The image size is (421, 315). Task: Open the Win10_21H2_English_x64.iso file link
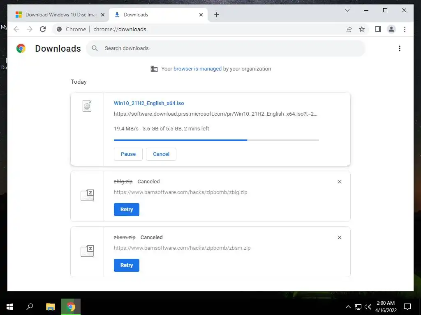149,103
